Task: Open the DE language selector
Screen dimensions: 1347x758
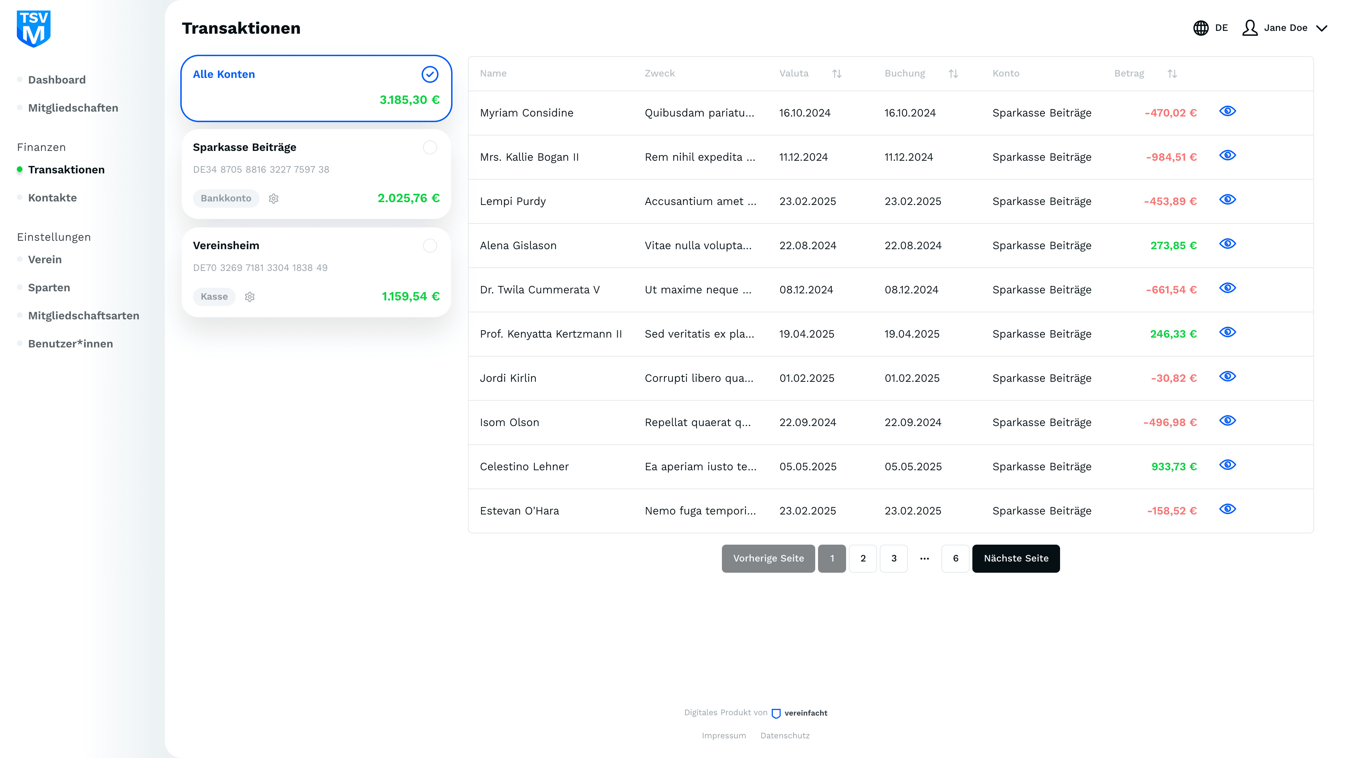Action: coord(1221,28)
